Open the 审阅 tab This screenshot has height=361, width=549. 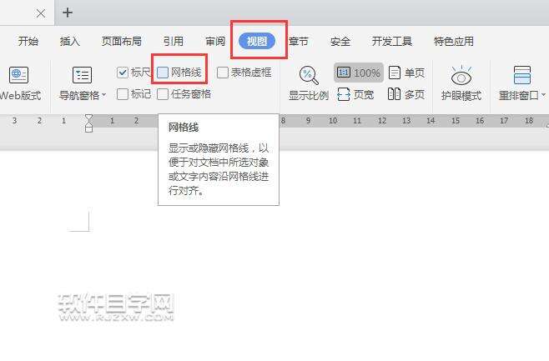point(215,42)
